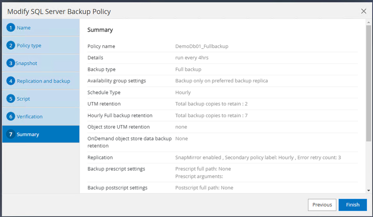
Task: Click the step 5 number circle icon
Action: 10,99
